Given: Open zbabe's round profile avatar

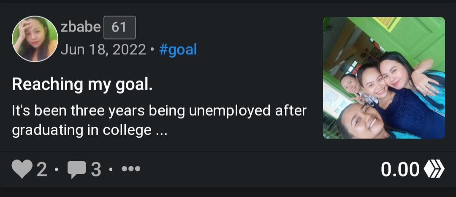Looking at the screenshot, I should (35, 39).
